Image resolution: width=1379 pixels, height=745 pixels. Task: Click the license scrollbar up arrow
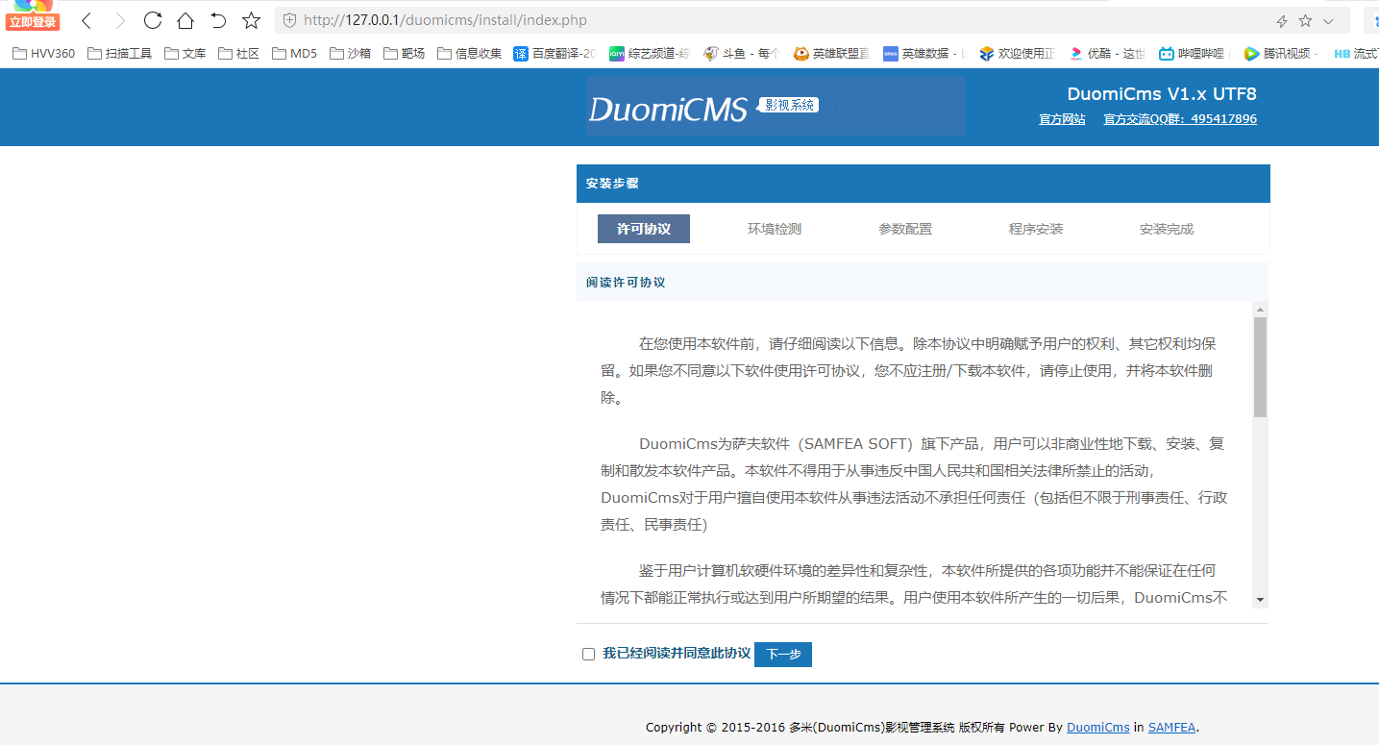click(1260, 310)
